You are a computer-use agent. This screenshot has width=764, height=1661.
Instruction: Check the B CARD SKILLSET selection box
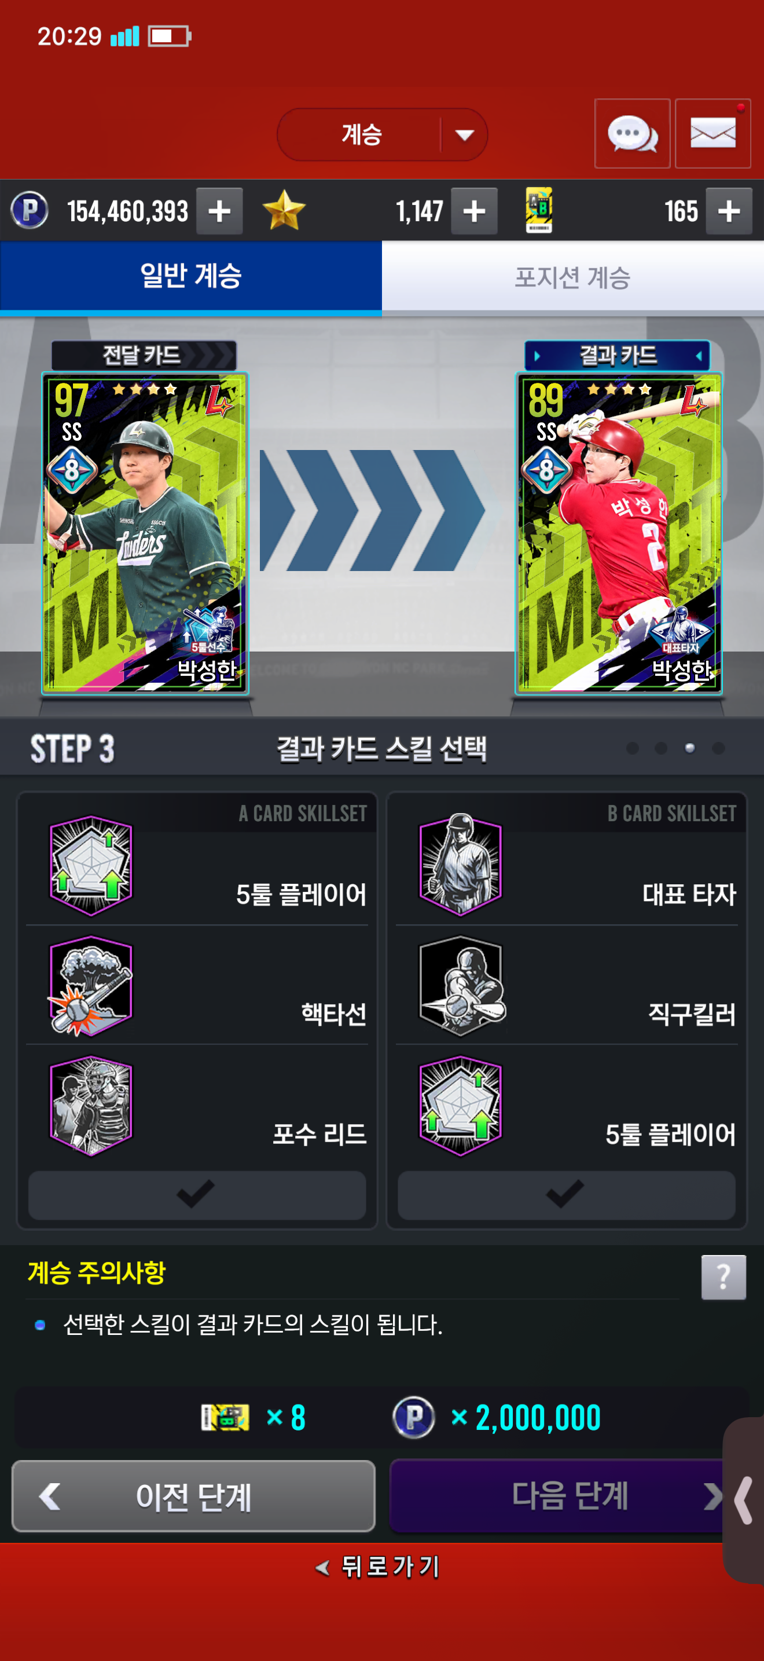(566, 1195)
